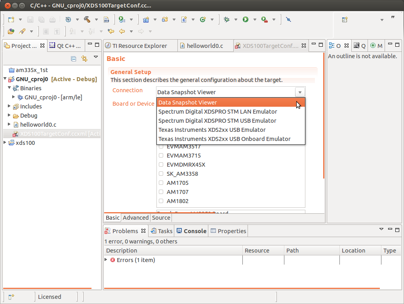Image resolution: width=404 pixels, height=304 pixels.
Task: Sort problems by Description column header
Action: pyautogui.click(x=173, y=251)
